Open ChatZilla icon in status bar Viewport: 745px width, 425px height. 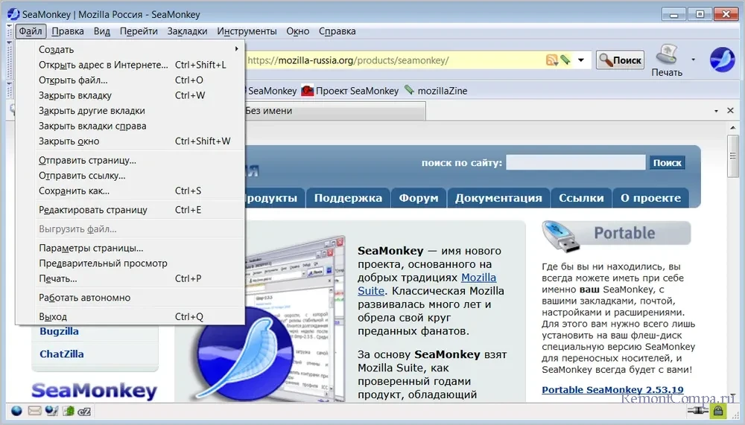coord(84,411)
